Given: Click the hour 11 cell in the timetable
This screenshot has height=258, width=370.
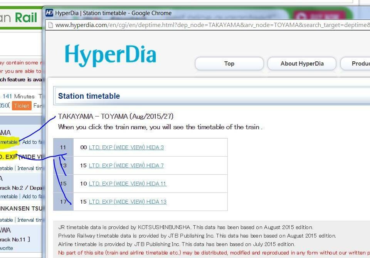Looking at the screenshot, I should pos(63,147).
